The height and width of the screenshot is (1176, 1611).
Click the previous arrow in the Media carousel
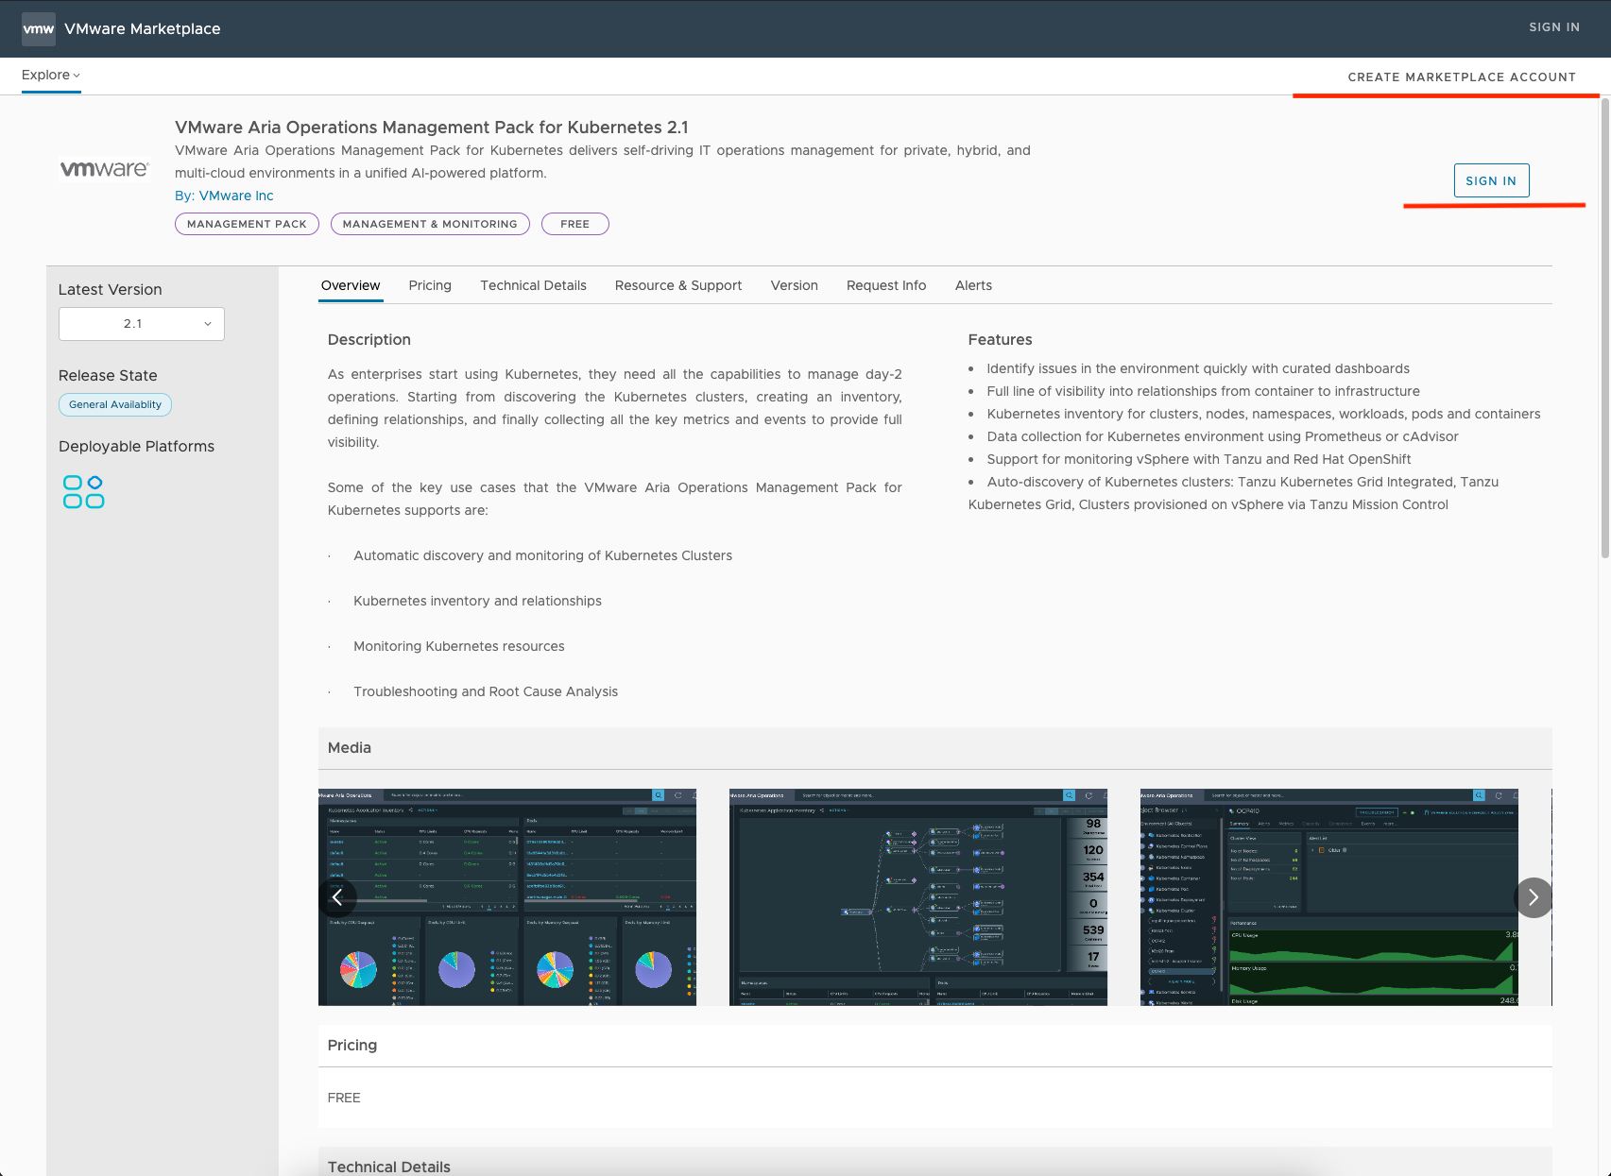[337, 897]
